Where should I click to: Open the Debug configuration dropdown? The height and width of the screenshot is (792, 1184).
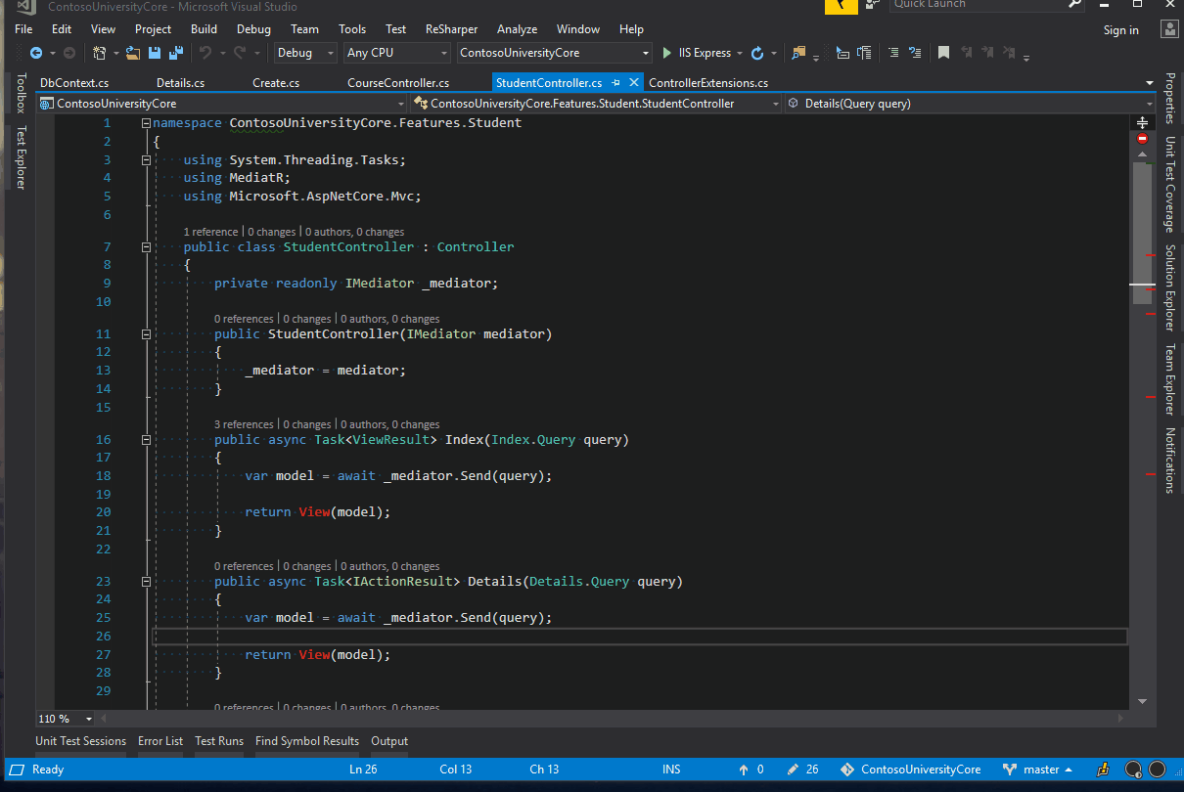tap(305, 53)
